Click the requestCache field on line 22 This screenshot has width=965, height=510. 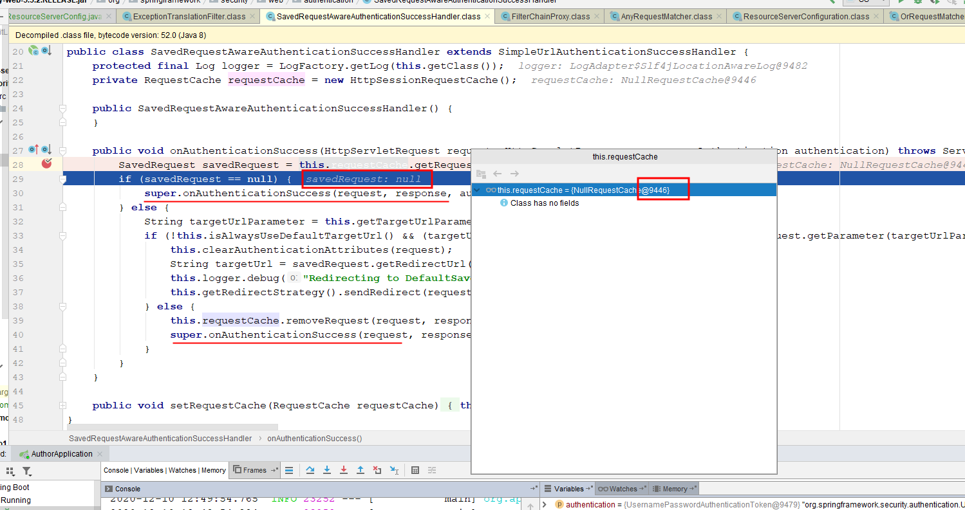266,80
